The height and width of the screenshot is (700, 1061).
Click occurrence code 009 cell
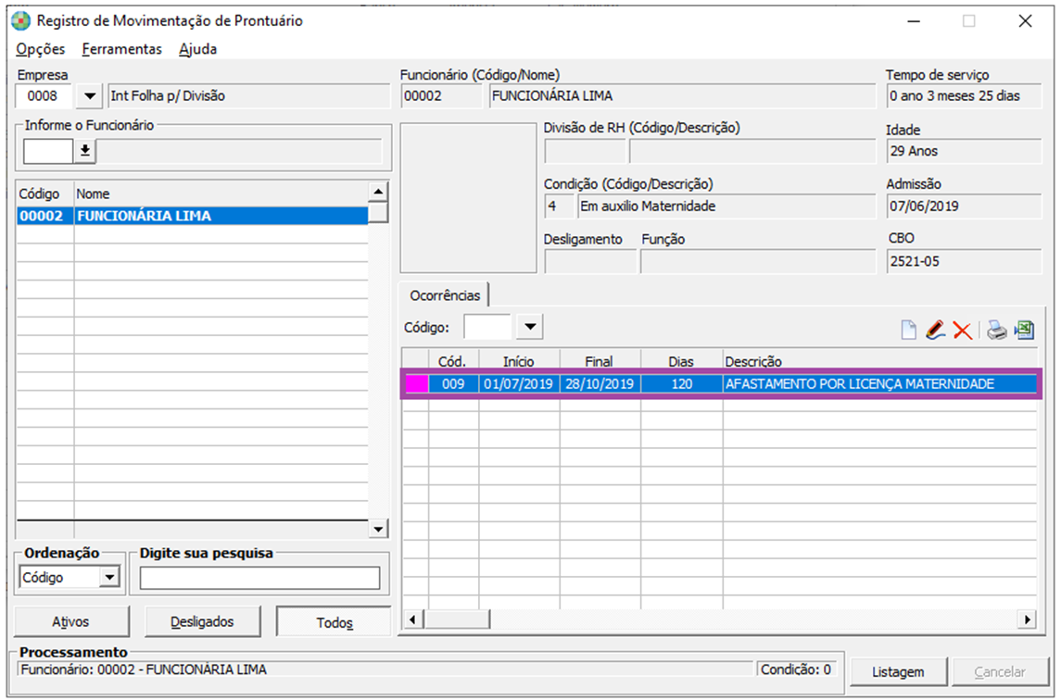(453, 383)
